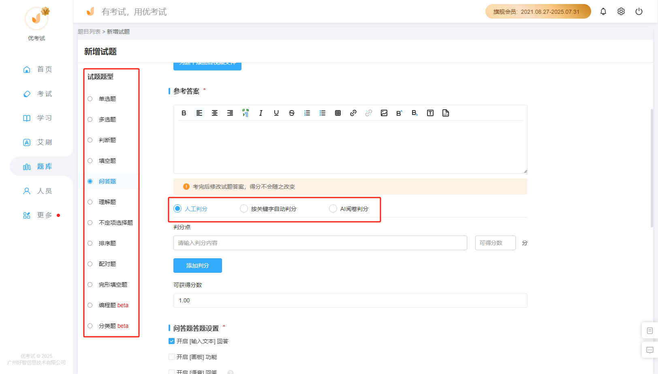Click the 添加判分 button
Viewport: 658px width, 374px height.
click(198, 266)
